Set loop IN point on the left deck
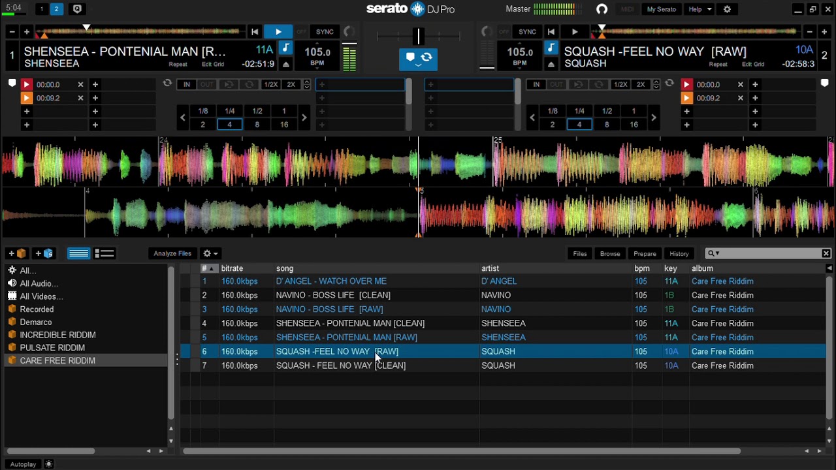 (187, 84)
